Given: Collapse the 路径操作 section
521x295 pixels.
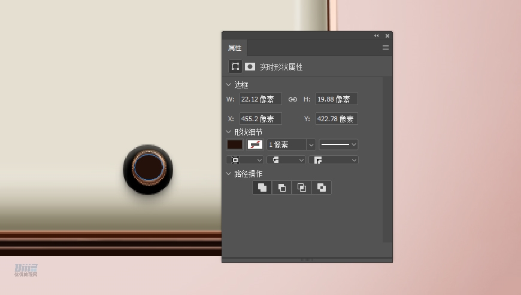Looking at the screenshot, I should [229, 174].
